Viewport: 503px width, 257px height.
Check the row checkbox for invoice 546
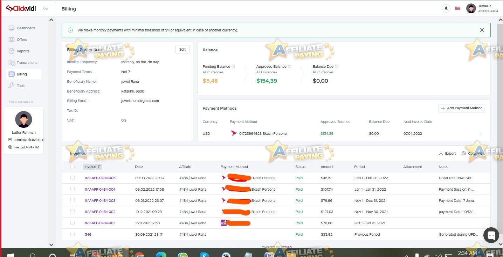[x=73, y=234]
